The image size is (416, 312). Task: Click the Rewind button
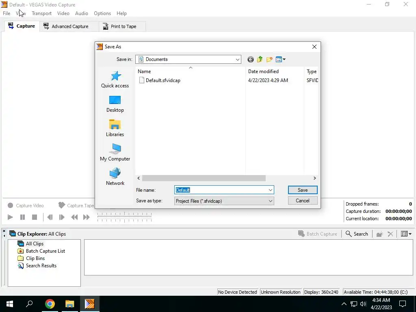coord(75,217)
